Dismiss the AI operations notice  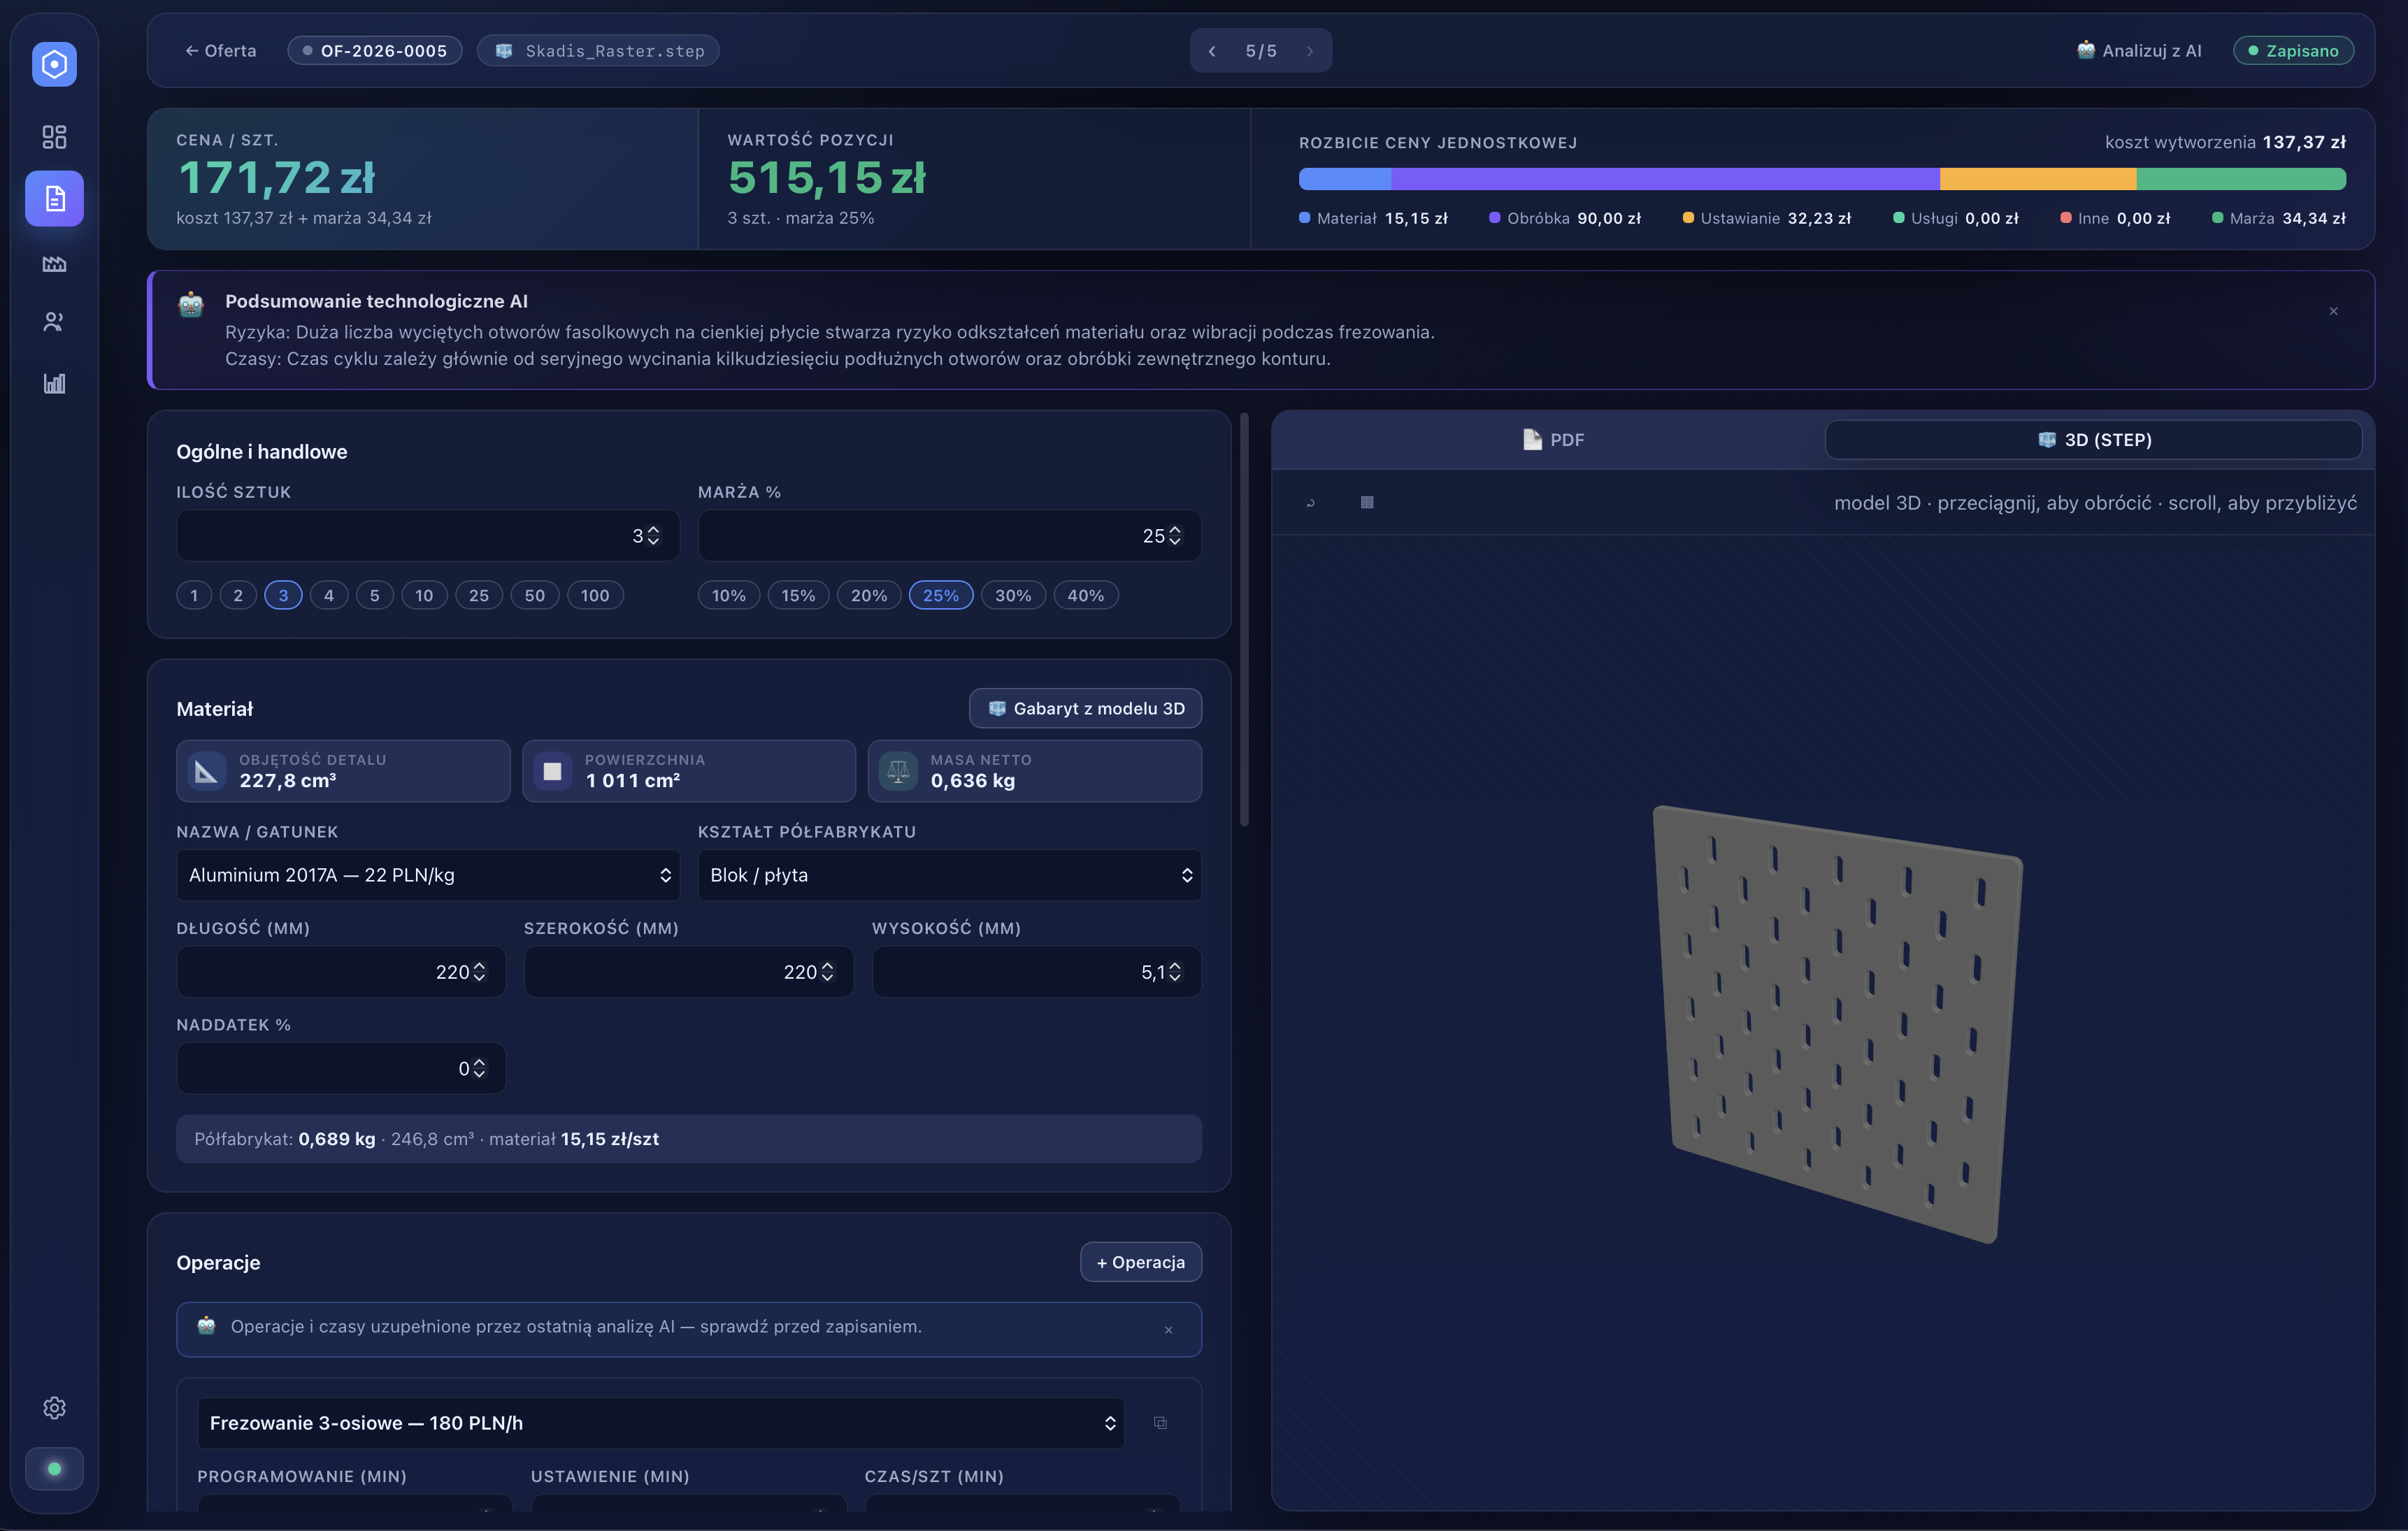pyautogui.click(x=1168, y=1330)
